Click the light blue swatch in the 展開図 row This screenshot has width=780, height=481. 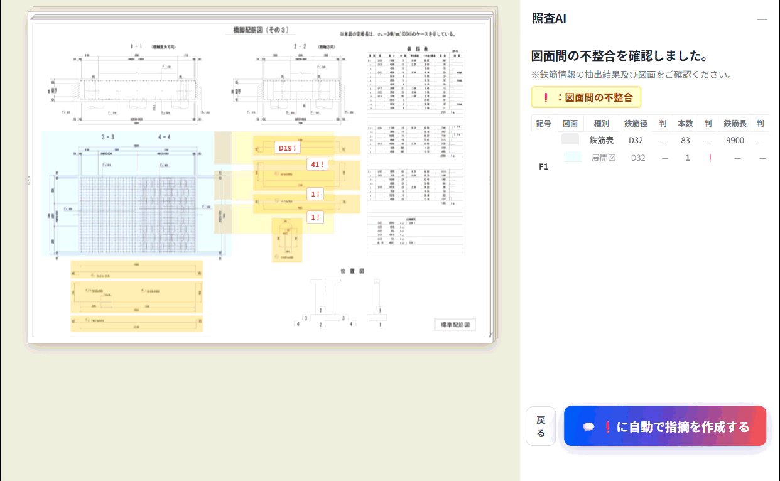(572, 158)
